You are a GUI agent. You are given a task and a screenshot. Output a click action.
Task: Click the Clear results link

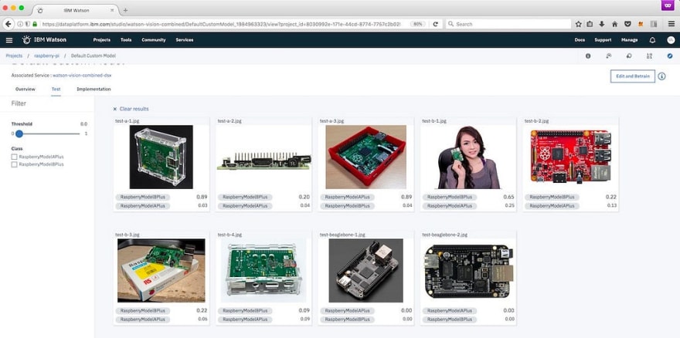[x=134, y=110]
